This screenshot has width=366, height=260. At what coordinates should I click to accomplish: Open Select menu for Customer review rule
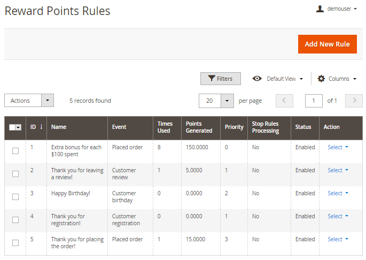coord(338,170)
